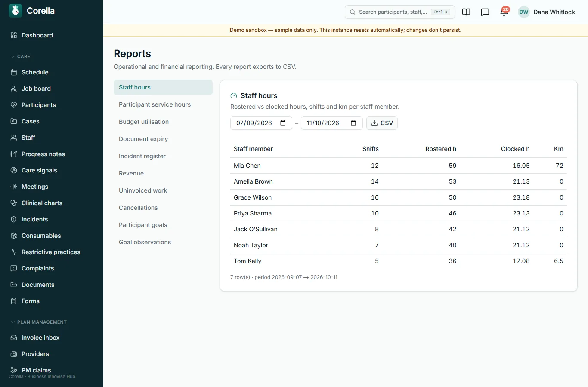Switch to Budget utilisation report
Screen dimensions: 588x387
(x=163, y=122)
